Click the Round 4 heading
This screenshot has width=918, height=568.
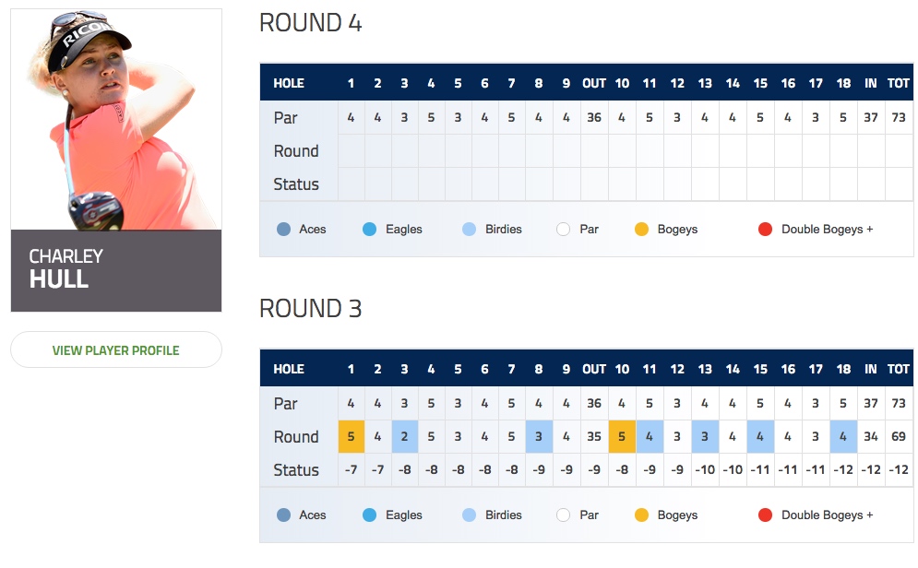point(311,23)
